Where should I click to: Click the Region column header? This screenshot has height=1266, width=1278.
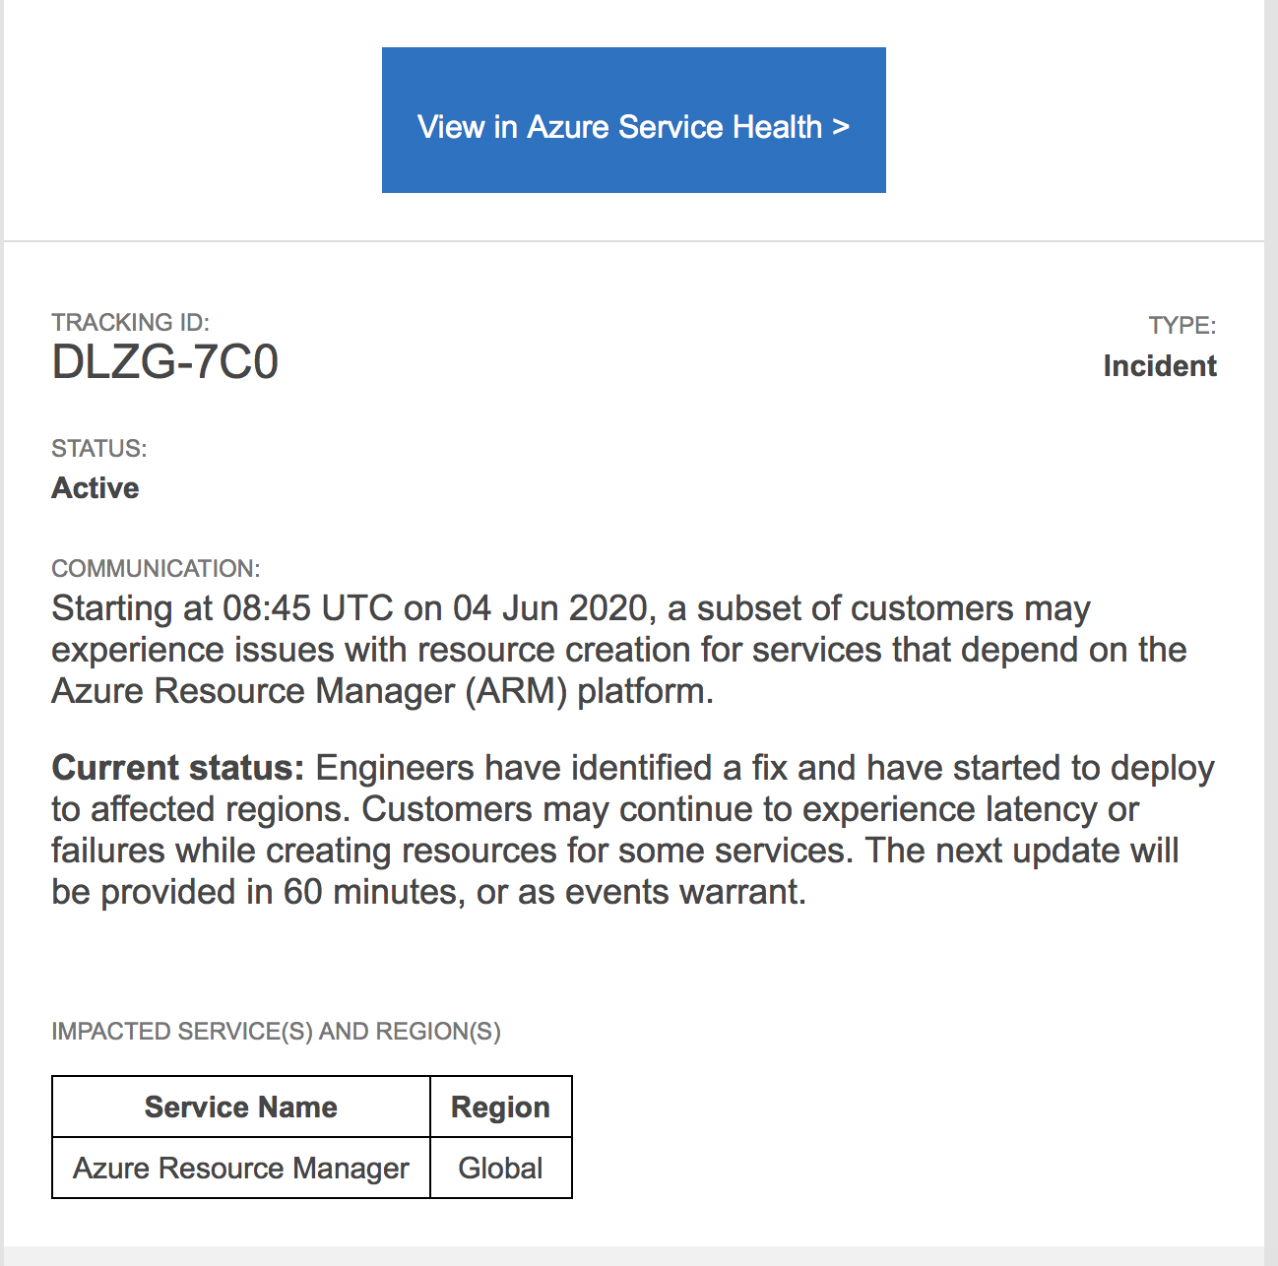coord(501,1108)
